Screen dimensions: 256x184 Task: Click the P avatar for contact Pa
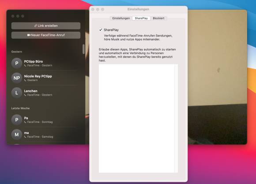pyautogui.click(x=16, y=120)
